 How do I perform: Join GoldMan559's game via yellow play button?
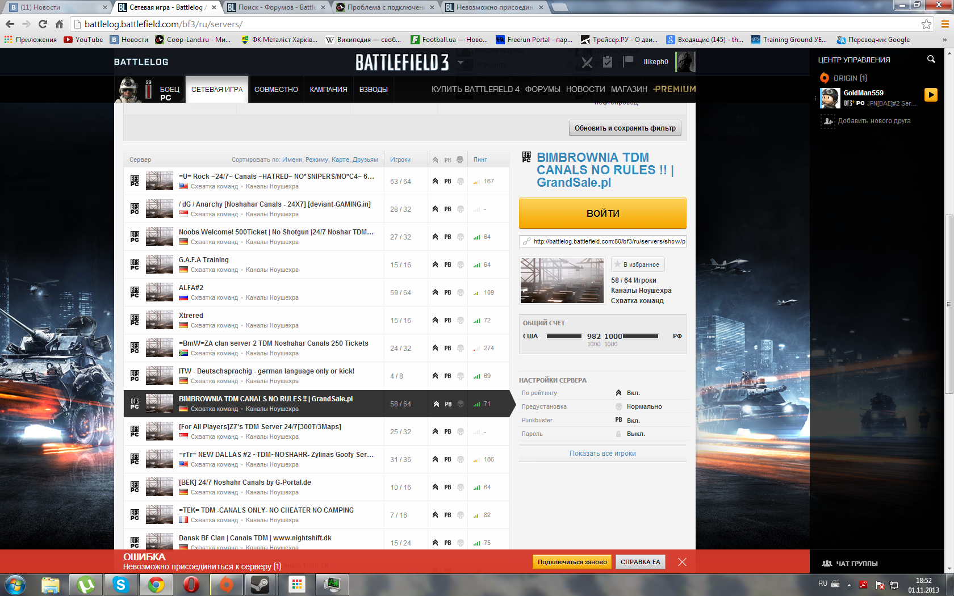(931, 95)
